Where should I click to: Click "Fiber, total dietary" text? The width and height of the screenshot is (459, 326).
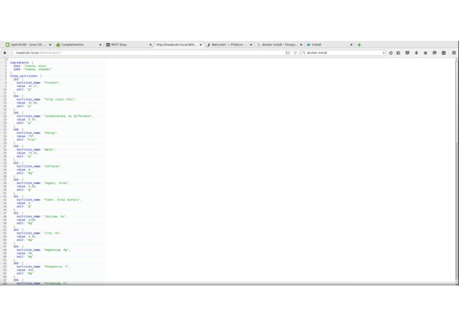[x=63, y=200]
